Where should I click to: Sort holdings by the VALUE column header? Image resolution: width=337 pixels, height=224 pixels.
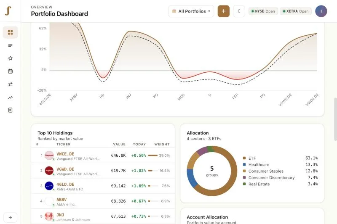click(x=119, y=144)
